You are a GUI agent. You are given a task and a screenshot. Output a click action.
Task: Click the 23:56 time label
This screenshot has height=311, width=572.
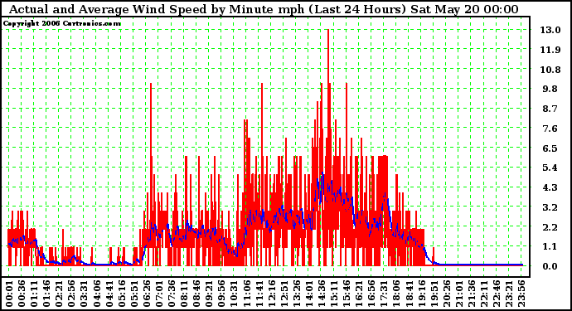tap(521, 294)
